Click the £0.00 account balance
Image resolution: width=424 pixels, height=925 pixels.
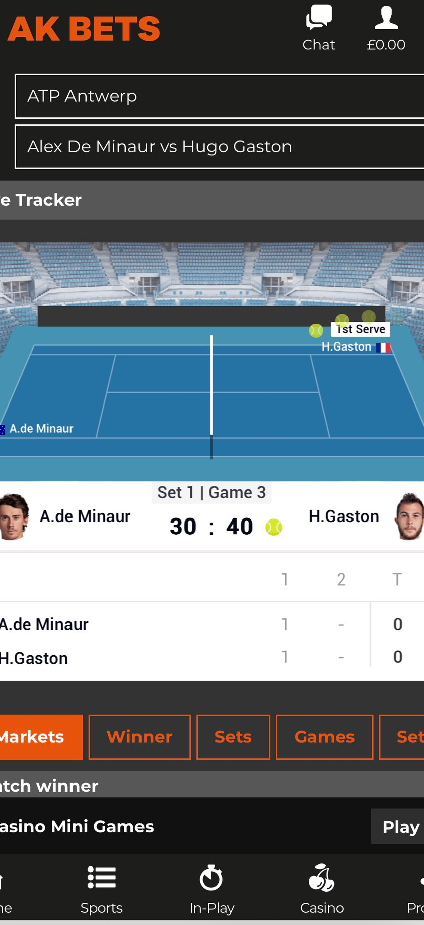(386, 45)
